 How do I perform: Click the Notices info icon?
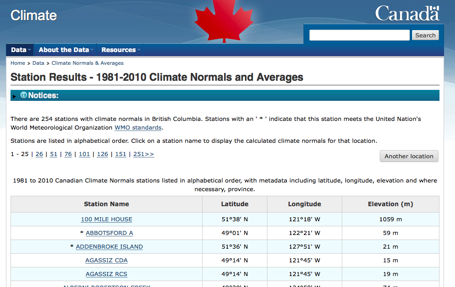pyautogui.click(x=24, y=95)
